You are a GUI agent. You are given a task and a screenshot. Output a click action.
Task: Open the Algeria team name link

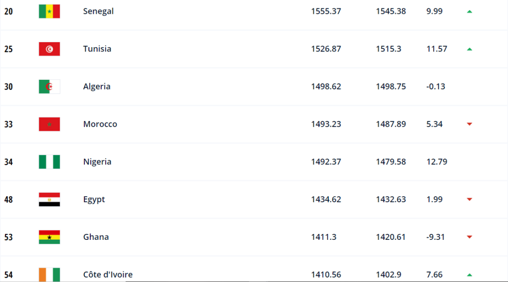click(97, 86)
